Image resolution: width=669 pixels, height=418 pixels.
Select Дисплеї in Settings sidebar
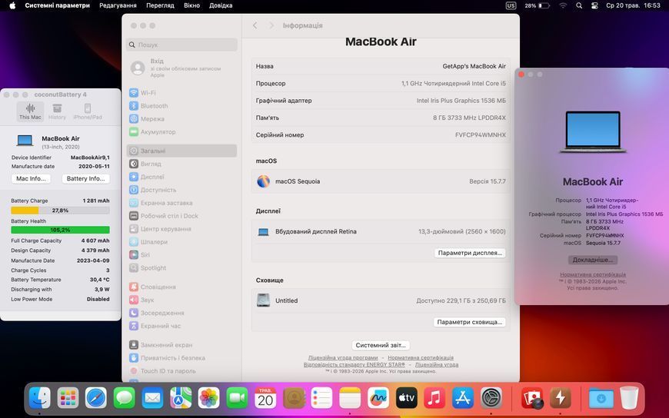tap(181, 177)
